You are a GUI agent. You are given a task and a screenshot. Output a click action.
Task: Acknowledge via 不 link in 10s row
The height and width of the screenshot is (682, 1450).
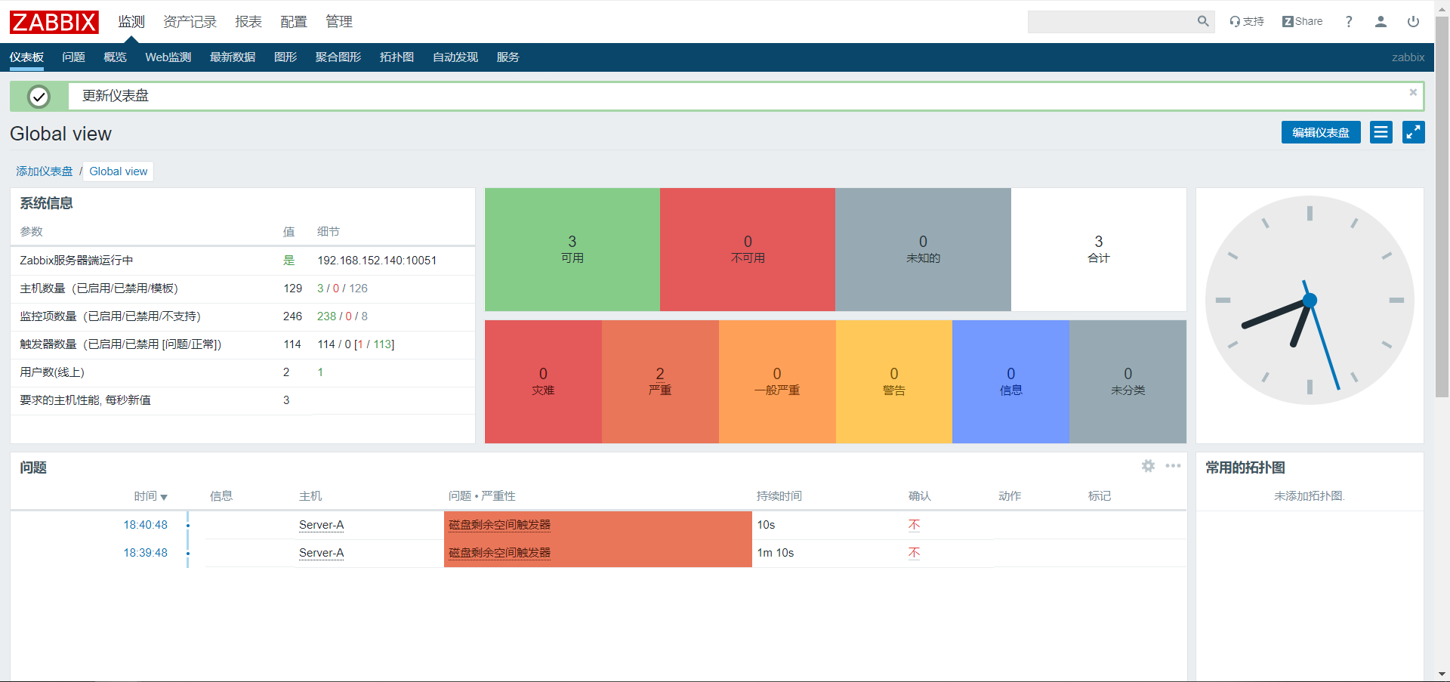click(914, 525)
